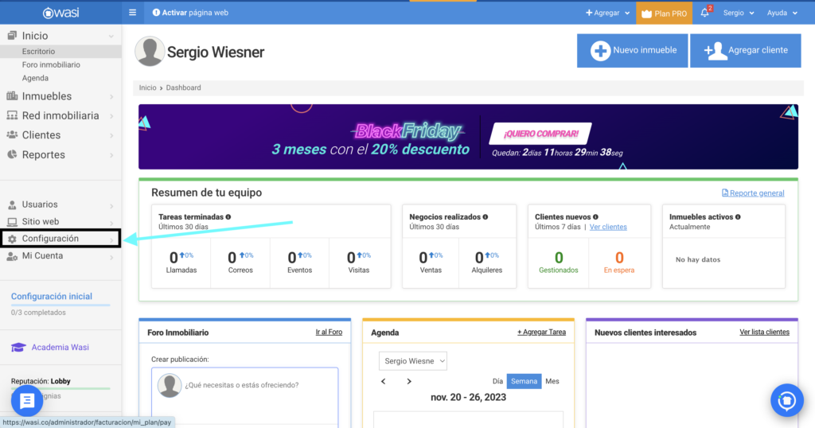Expand the Reportes chevron
This screenshot has height=428, width=815.
coord(111,155)
